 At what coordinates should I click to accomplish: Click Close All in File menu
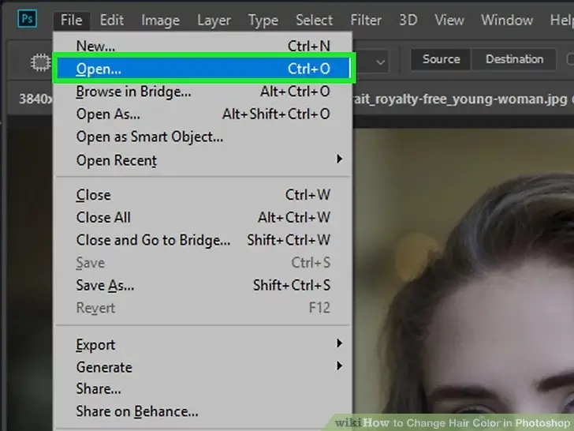pos(103,217)
